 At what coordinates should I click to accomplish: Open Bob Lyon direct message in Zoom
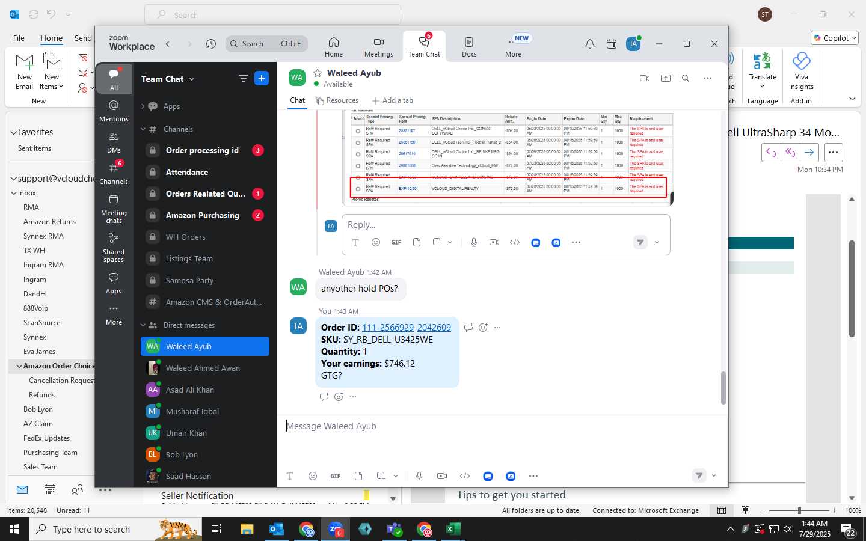coord(205,454)
